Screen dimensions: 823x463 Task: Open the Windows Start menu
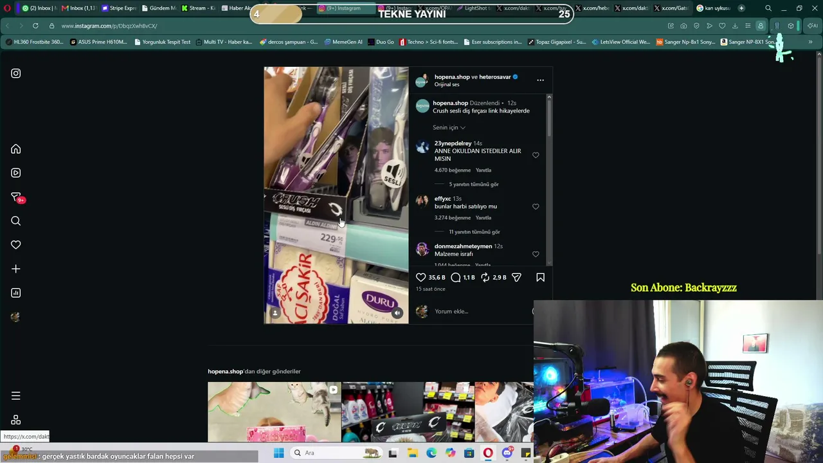click(x=279, y=453)
